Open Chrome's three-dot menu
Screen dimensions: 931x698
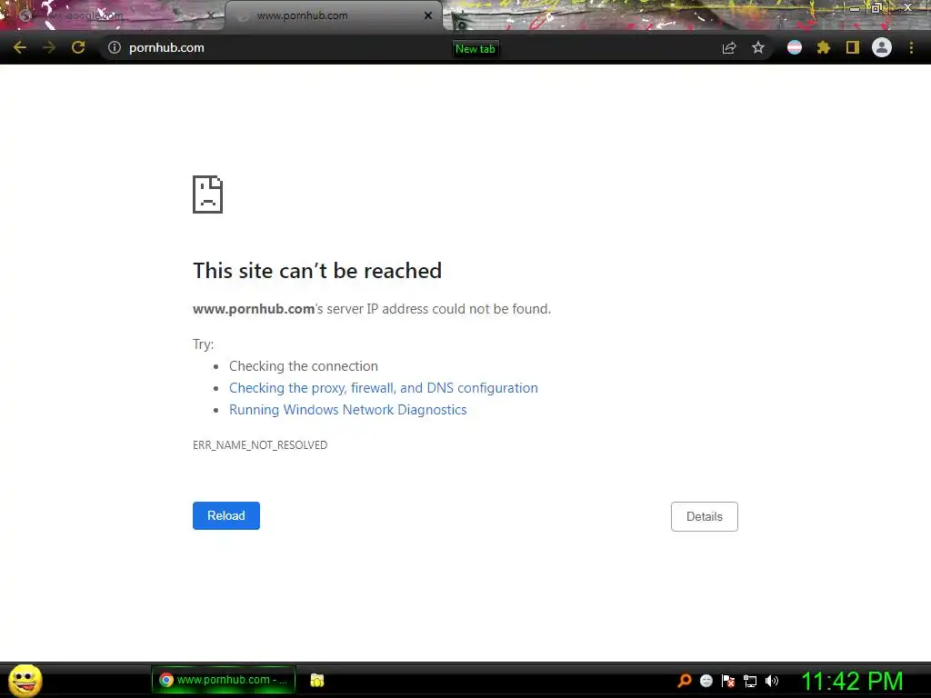[x=911, y=47]
